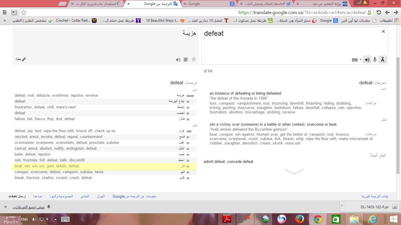Screen dimensions: 401x225
Task: Show all downloads (عرض جميع التنزيلات)
Action: point(31,207)
